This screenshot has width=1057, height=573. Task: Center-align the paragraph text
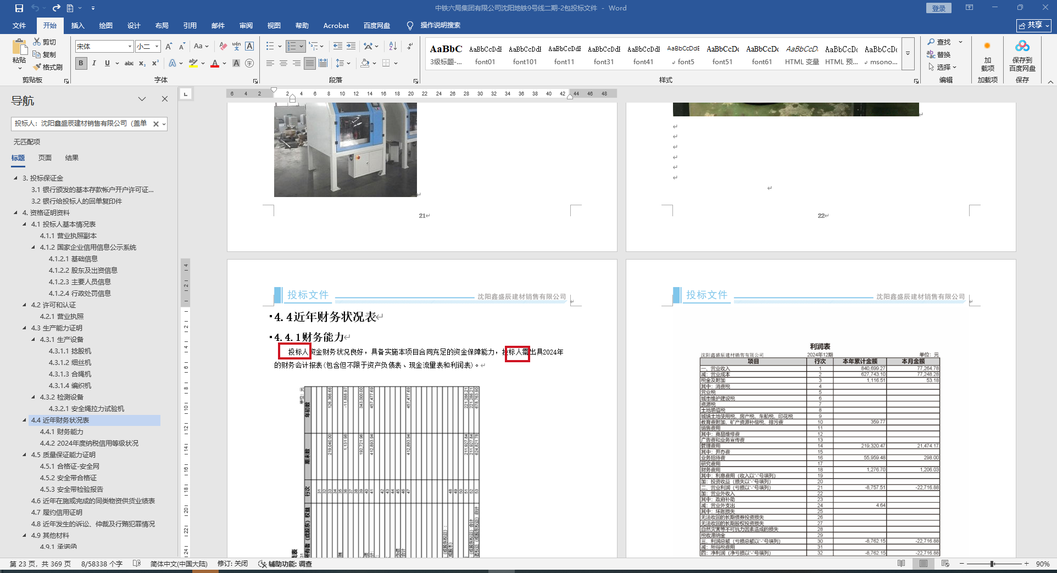[283, 63]
